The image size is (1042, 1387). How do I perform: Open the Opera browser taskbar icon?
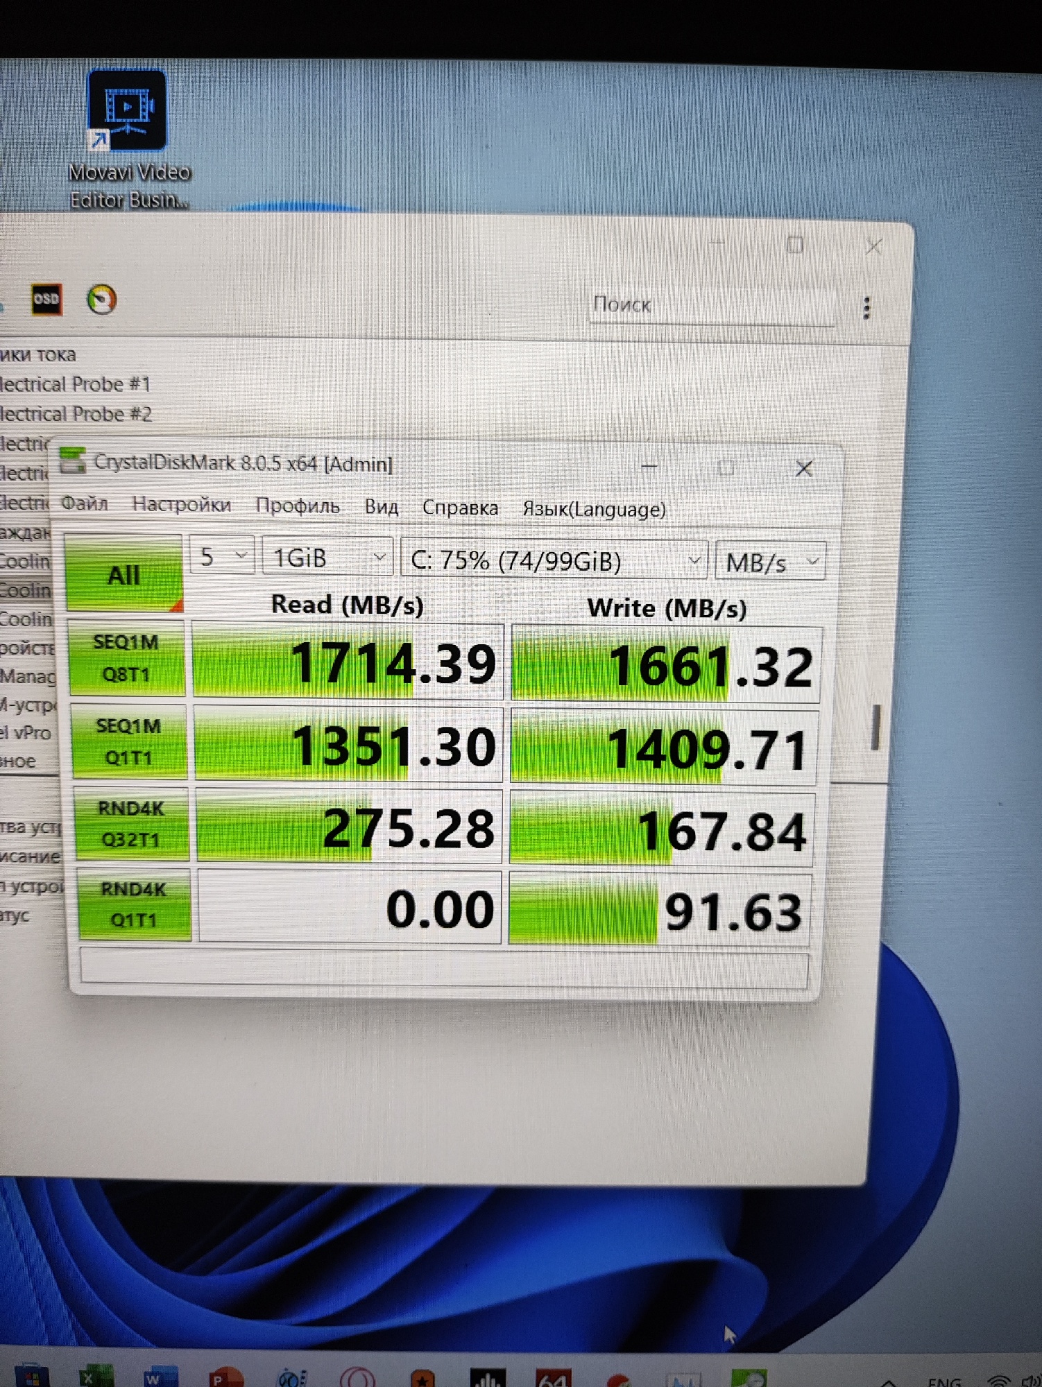(357, 1378)
